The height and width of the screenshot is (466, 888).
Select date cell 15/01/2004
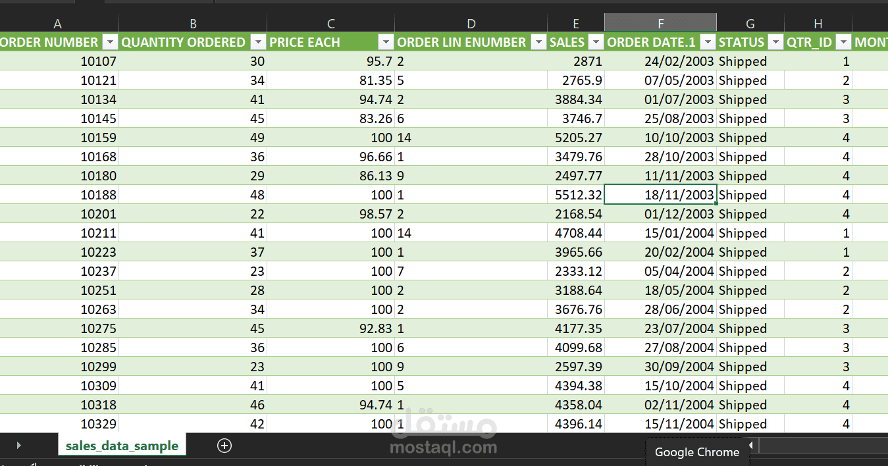pyautogui.click(x=660, y=233)
